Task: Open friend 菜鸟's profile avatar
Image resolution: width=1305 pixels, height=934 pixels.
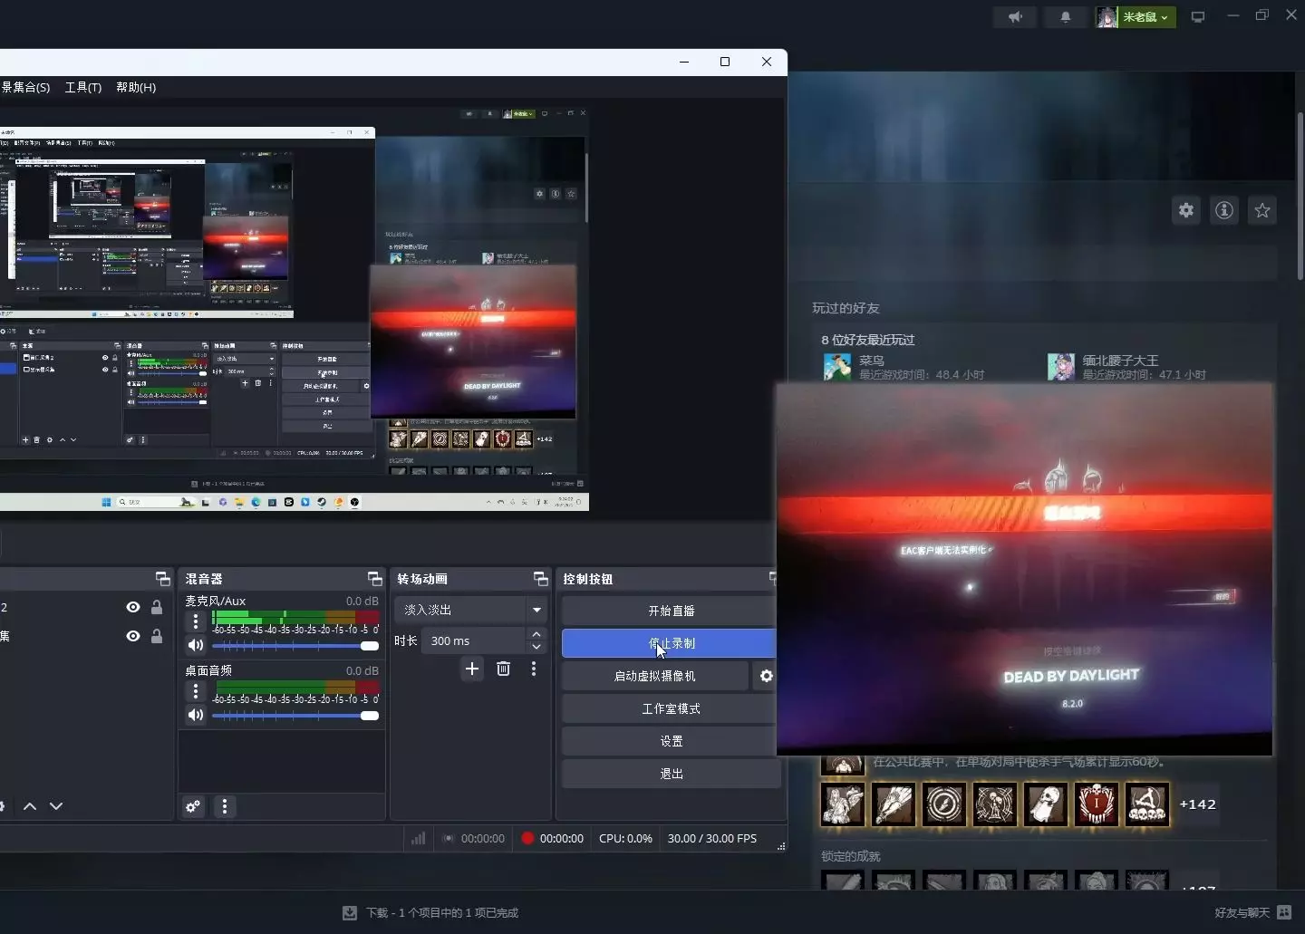Action: coord(836,366)
